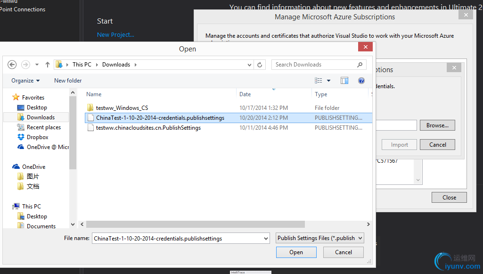Expand the This PC breadcrumb arrow
Image resolution: width=483 pixels, height=274 pixels.
coord(97,65)
